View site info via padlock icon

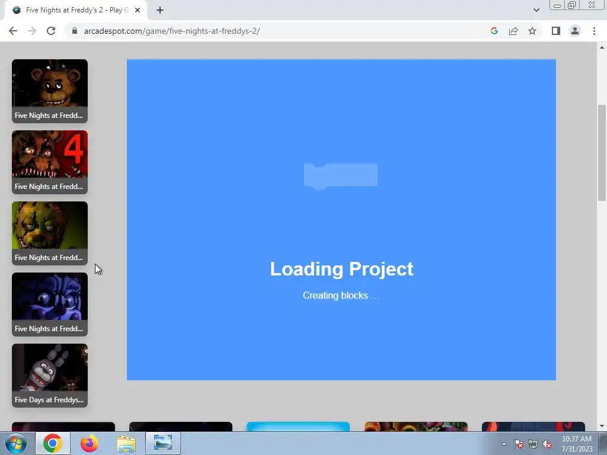pyautogui.click(x=75, y=31)
